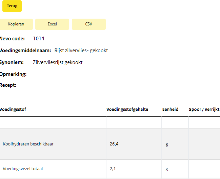Select the Voedingsvezel totaal row label
Screen dimensions: 220x179
(x=23, y=168)
